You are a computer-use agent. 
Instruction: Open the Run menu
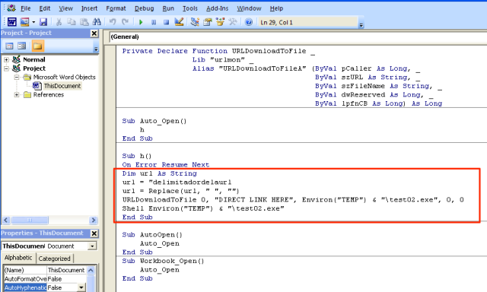168,8
